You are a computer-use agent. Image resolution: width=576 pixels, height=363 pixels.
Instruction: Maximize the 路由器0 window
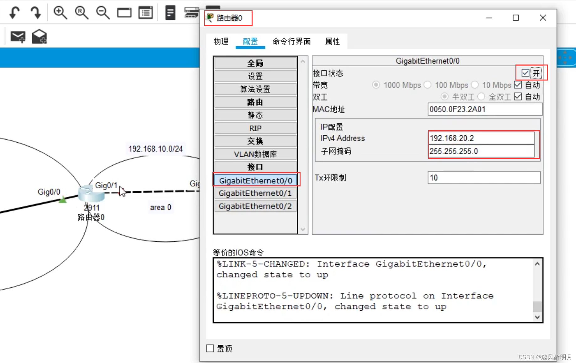(x=516, y=18)
